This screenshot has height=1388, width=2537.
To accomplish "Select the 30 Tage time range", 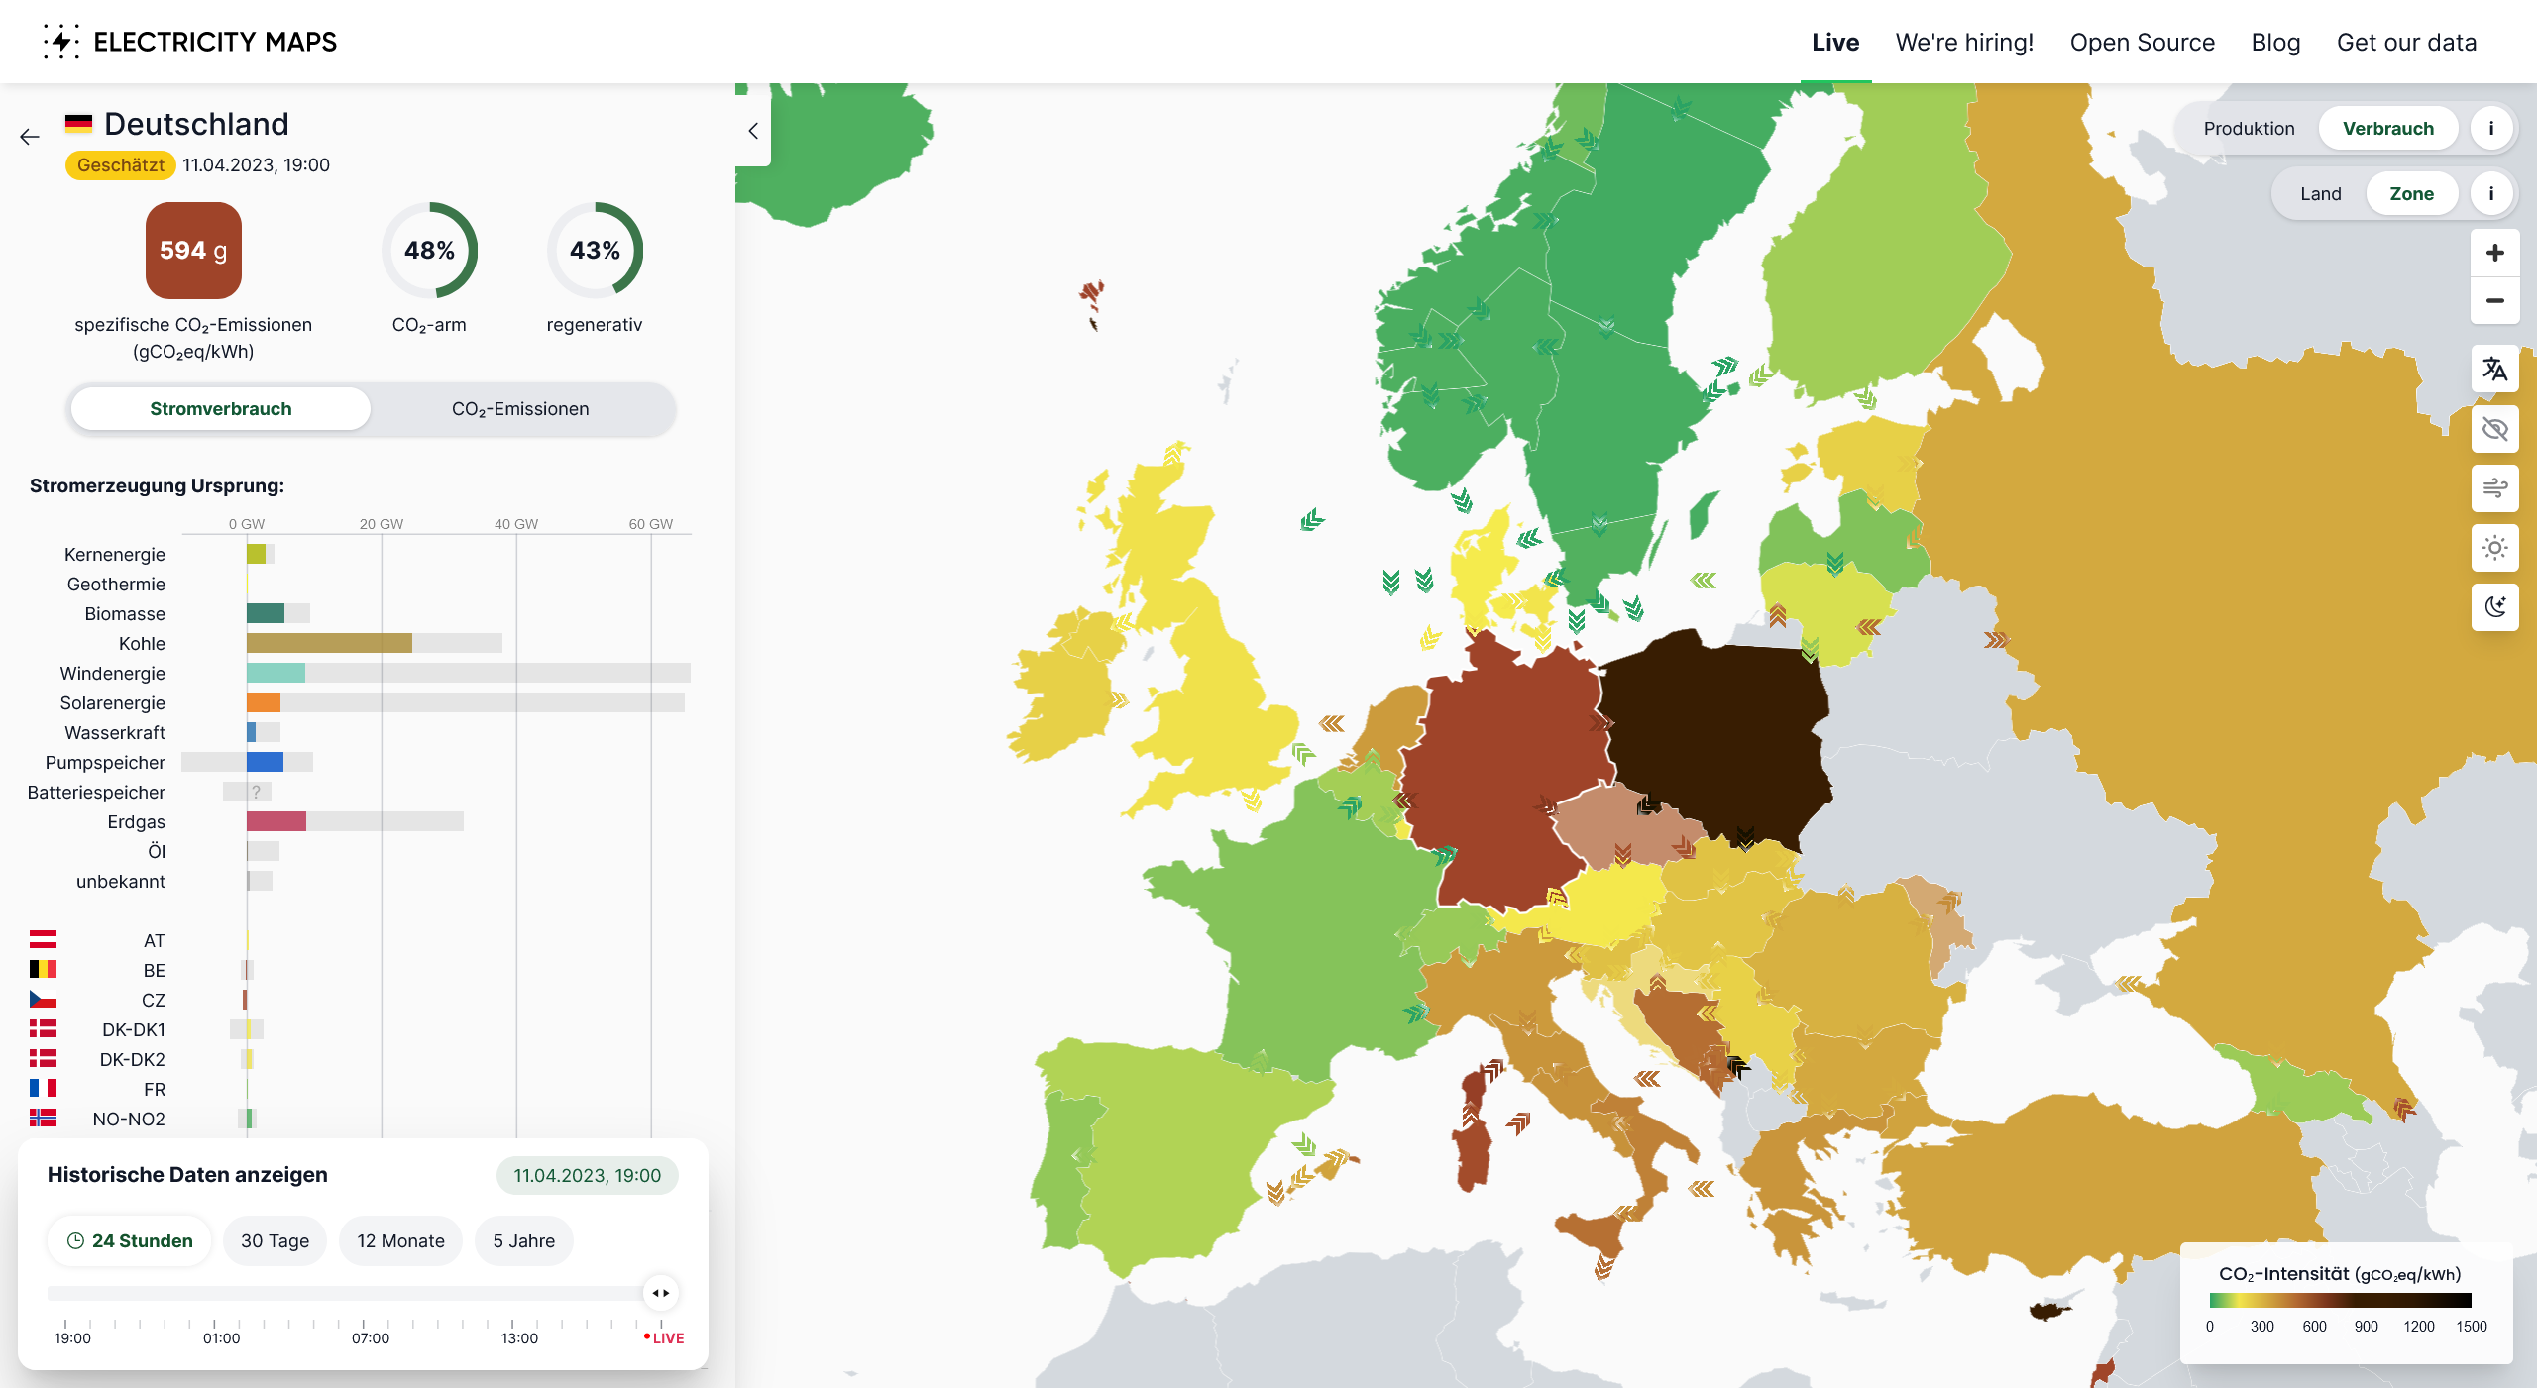I will [x=275, y=1240].
